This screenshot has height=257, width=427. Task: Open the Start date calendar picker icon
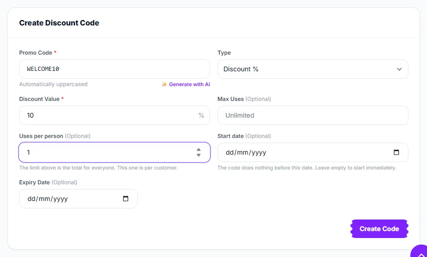point(396,152)
